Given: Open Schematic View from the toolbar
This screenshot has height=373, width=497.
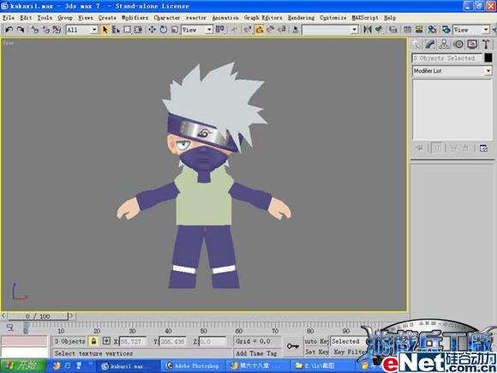Looking at the screenshot, I should [419, 30].
